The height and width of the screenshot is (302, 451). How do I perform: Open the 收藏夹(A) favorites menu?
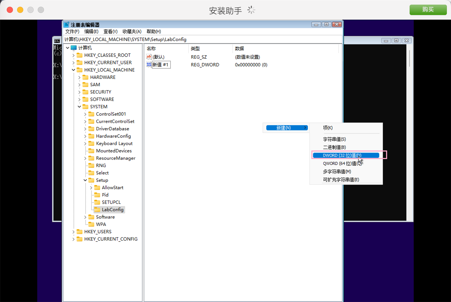pyautogui.click(x=132, y=32)
